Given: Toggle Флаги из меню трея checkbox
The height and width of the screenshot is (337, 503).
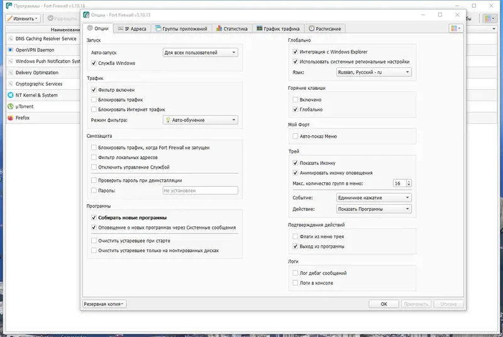Looking at the screenshot, I should coord(295,236).
